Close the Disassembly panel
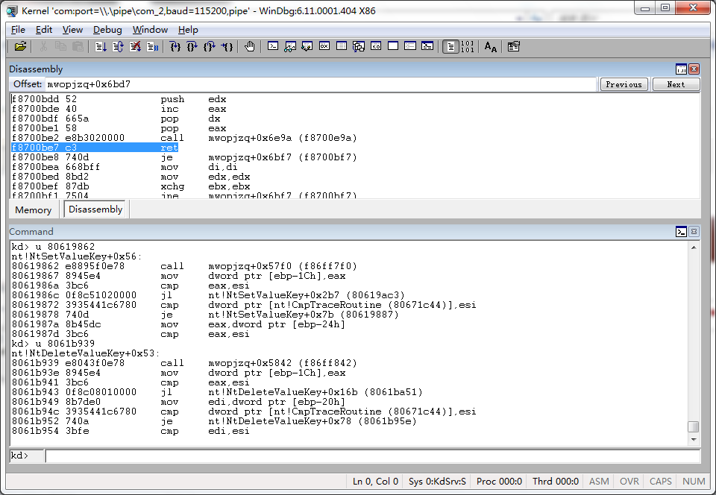Viewport: 716px width, 495px height. point(694,69)
